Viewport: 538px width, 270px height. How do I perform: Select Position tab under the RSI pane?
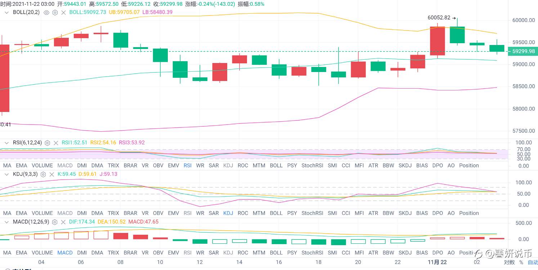(469, 166)
